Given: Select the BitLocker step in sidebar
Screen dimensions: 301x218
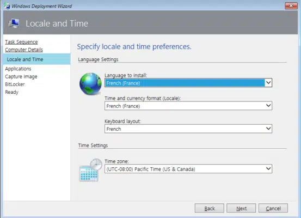Looking at the screenshot, I should [15, 84].
